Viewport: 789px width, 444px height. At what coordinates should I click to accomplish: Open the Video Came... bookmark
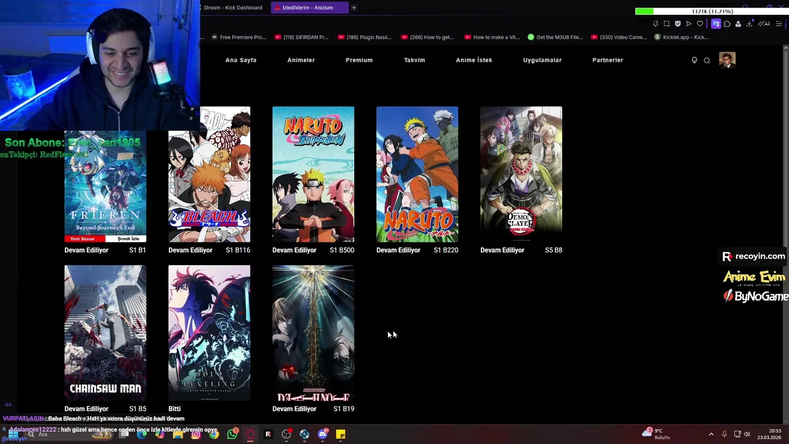619,37
